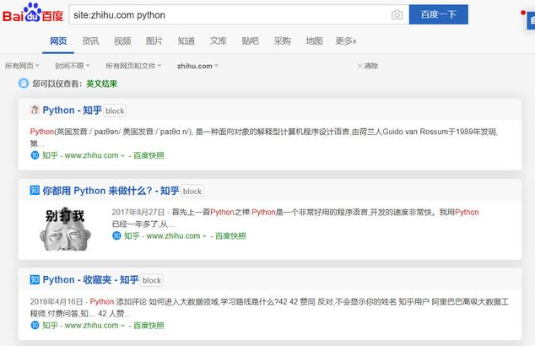Click block button next to 你都用 Python 来做什么

pyautogui.click(x=192, y=191)
